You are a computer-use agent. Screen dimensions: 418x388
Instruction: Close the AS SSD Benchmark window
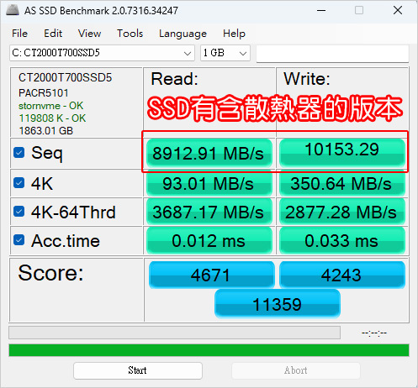pyautogui.click(x=398, y=11)
